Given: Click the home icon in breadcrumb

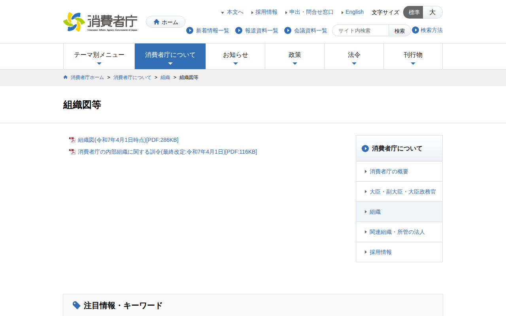Looking at the screenshot, I should click(x=66, y=77).
